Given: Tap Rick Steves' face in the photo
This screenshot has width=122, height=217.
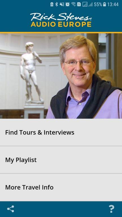Looking at the screenshot, I should (78, 65).
